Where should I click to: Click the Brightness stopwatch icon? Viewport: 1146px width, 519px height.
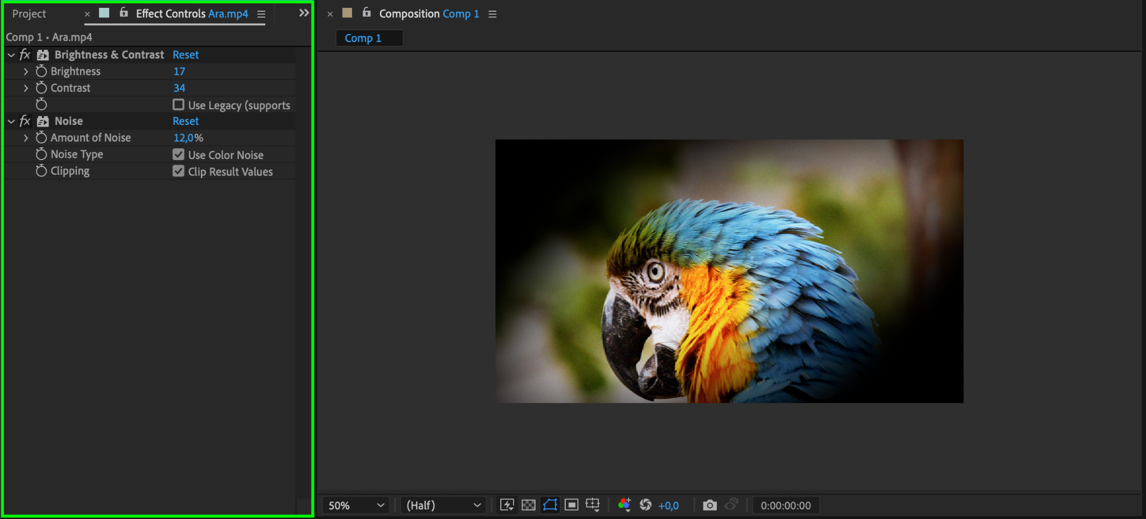coord(41,72)
